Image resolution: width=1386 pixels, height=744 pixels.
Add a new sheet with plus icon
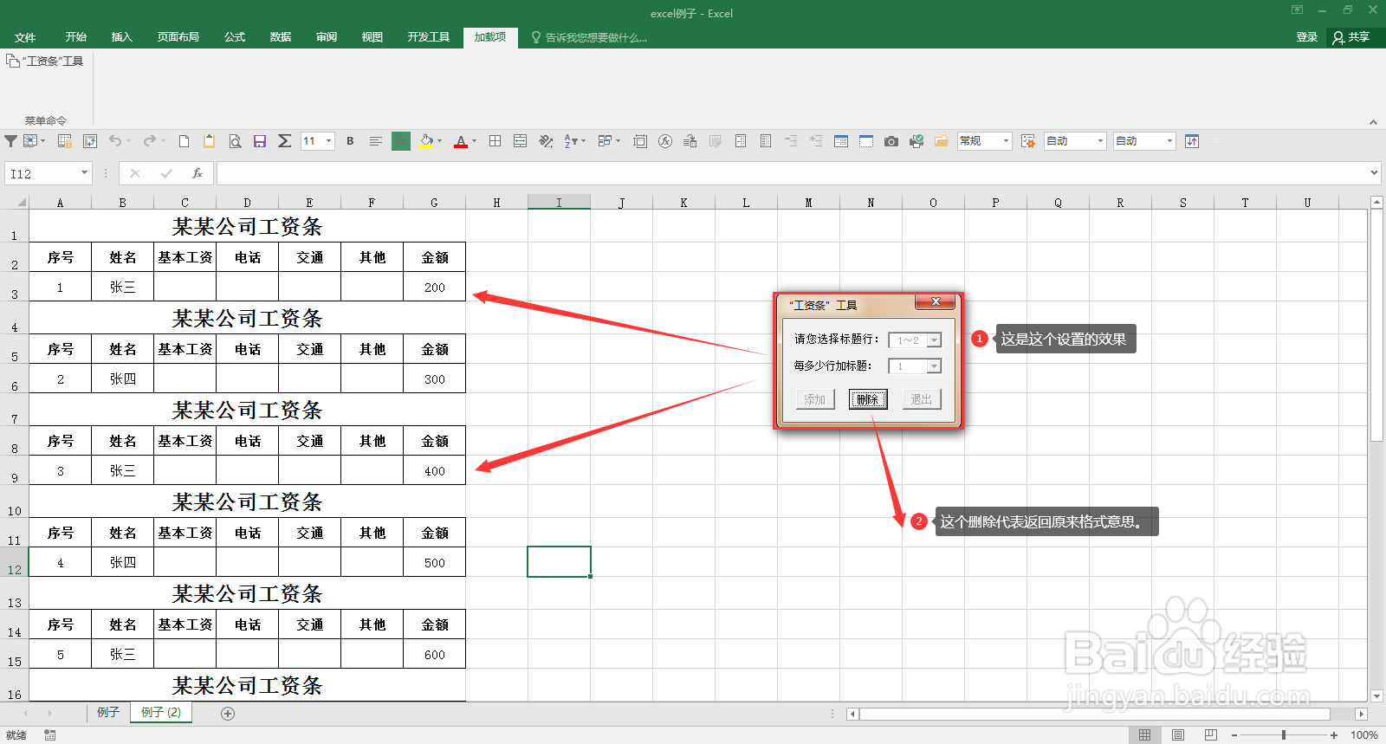[x=228, y=714]
